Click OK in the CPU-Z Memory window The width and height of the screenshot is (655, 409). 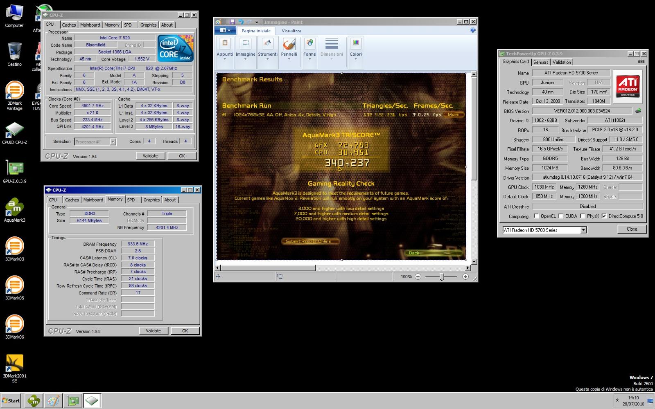click(x=185, y=331)
